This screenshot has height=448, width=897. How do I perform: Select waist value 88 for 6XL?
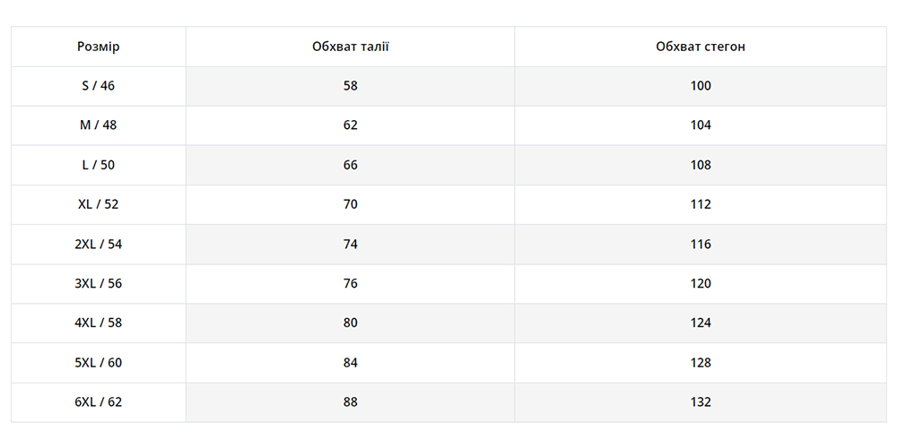pyautogui.click(x=350, y=402)
